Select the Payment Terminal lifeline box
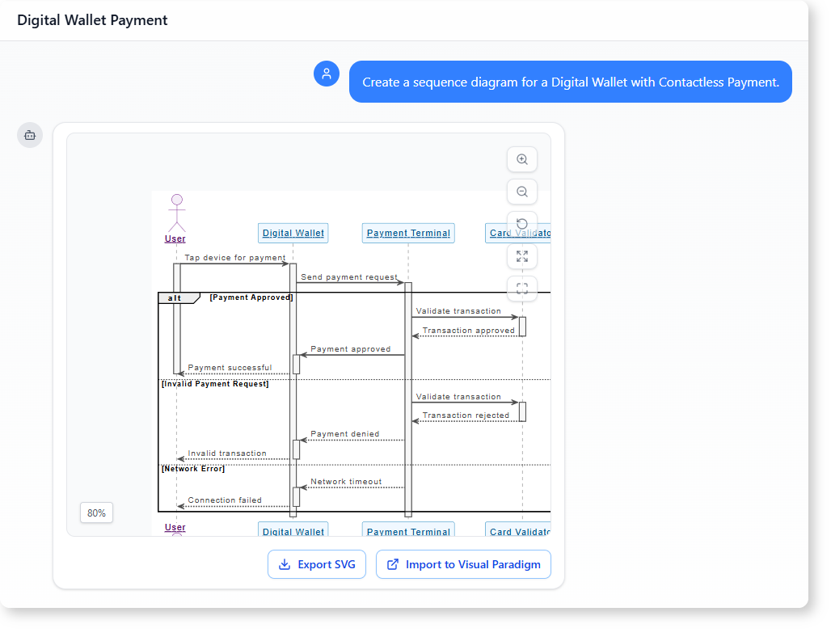The height and width of the screenshot is (637, 831). (x=408, y=233)
